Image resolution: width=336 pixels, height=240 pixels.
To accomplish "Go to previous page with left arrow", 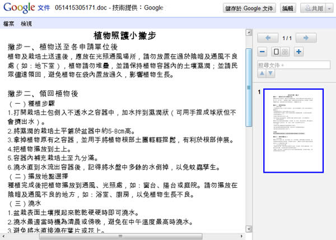I will 268,38.
